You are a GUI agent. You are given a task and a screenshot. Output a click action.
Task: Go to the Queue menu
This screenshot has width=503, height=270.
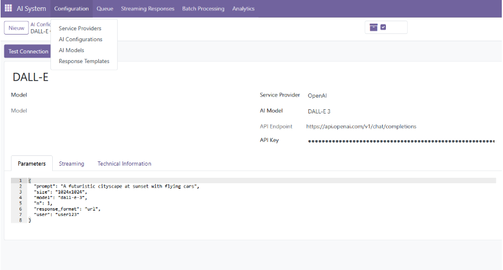point(105,8)
